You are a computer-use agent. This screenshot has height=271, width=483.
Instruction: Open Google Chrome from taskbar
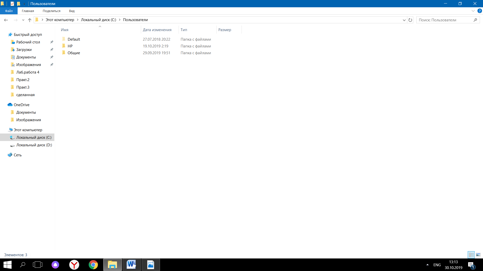click(93, 265)
